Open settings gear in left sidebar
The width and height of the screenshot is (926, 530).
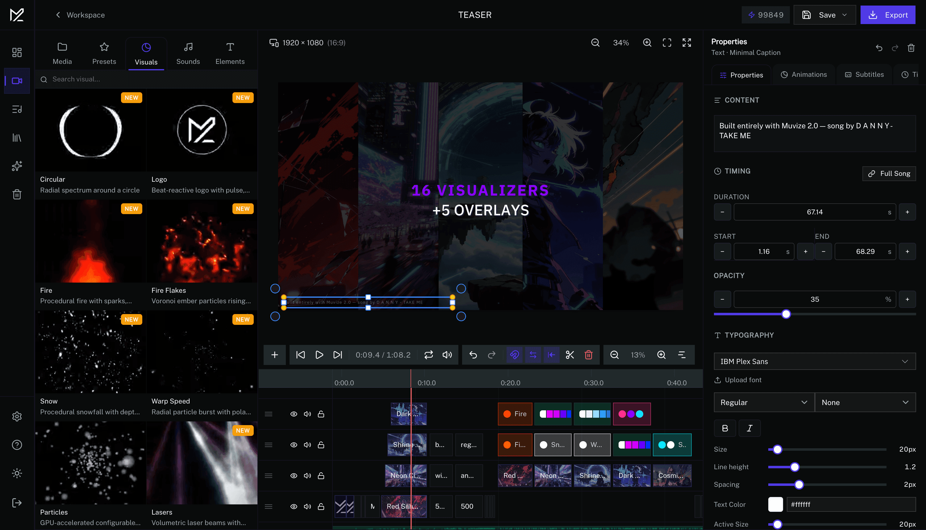pos(17,416)
